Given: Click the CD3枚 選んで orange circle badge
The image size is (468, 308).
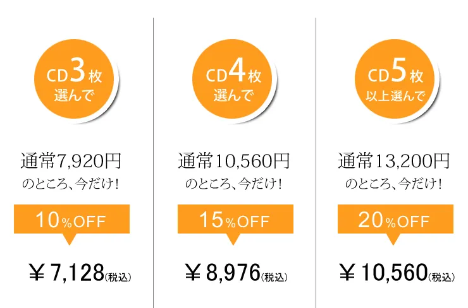Looking at the screenshot, I should pyautogui.click(x=74, y=79).
